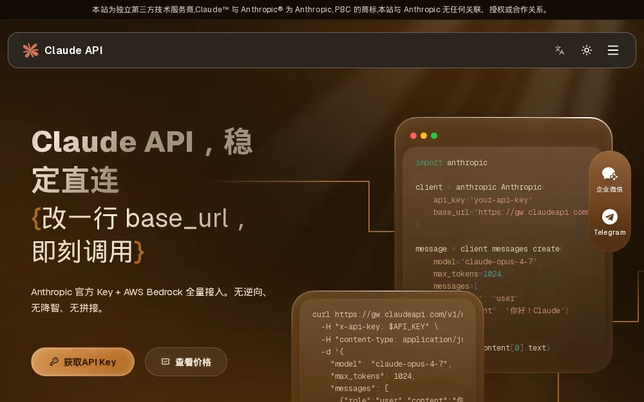This screenshot has height=402, width=644.
Task: Click the ticket icon in 查看价格 button
Action: tap(165, 361)
